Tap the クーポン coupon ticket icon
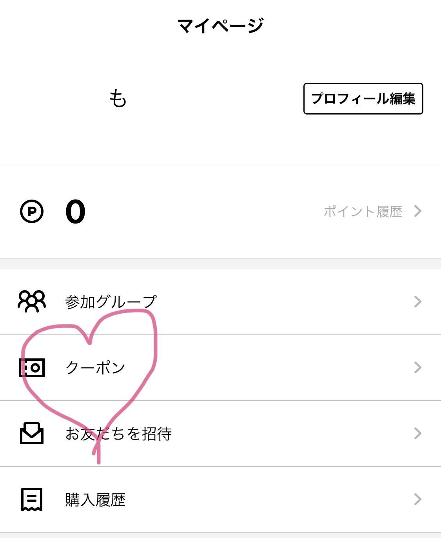This screenshot has height=538, width=441. point(32,367)
